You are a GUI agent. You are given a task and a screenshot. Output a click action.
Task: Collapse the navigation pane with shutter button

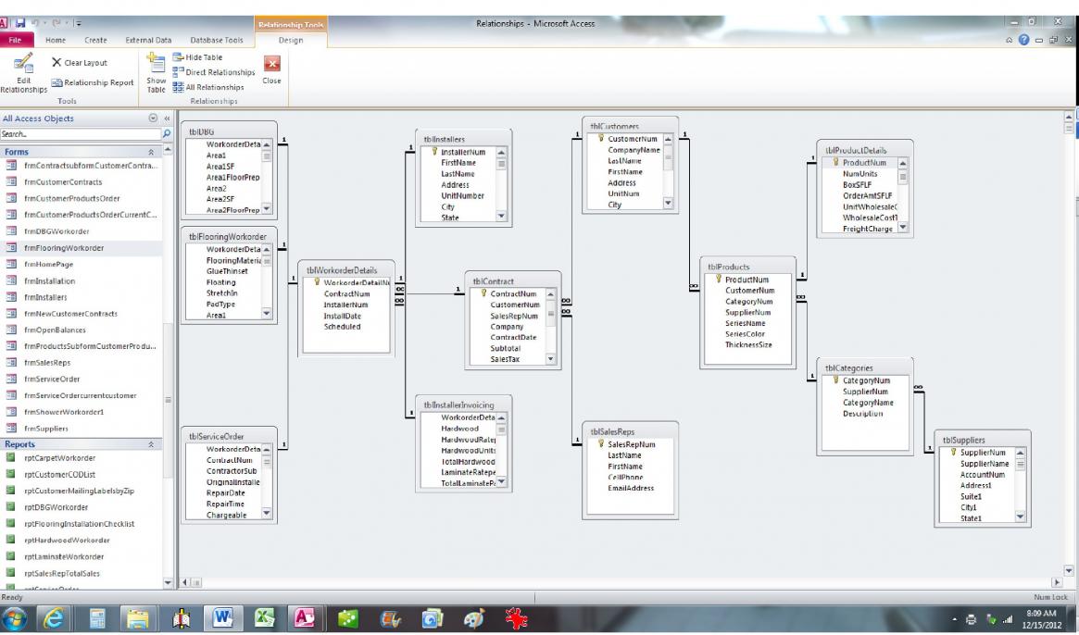(x=167, y=118)
